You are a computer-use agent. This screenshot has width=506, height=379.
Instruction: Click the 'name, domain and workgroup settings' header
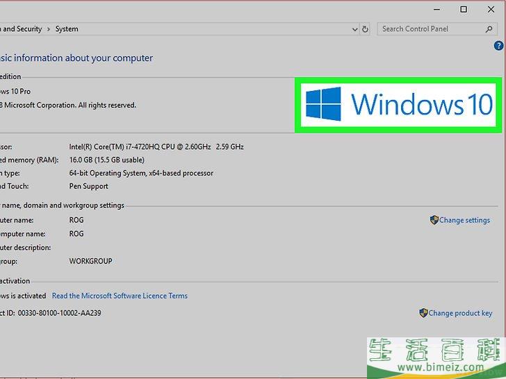[63, 205]
